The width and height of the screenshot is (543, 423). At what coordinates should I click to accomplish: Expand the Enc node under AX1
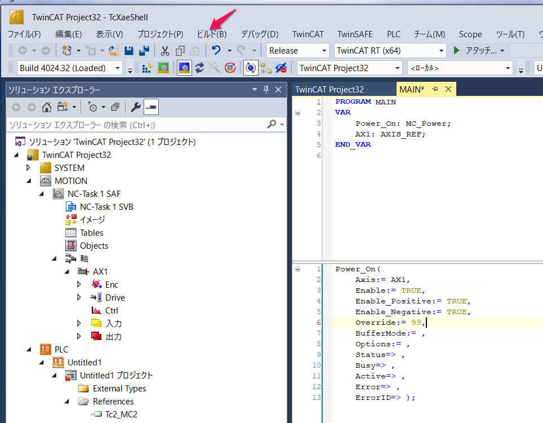point(79,285)
